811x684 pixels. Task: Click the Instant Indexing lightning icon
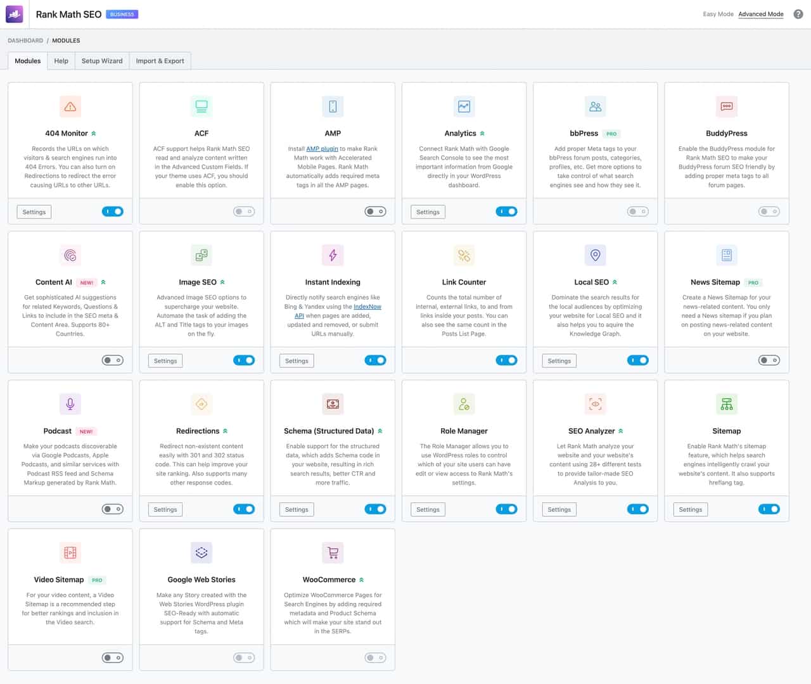(333, 255)
